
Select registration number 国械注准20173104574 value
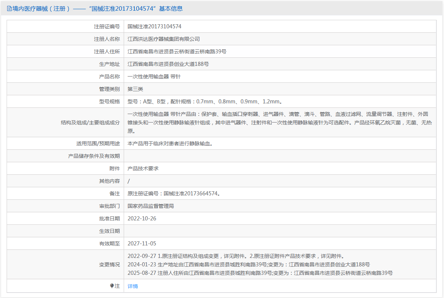(x=155, y=26)
